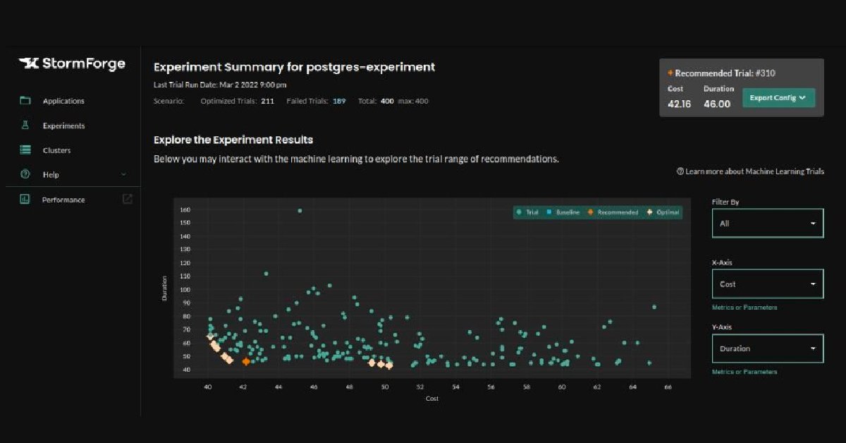Open the Performance dashboard icon
This screenshot has width=846, height=443.
click(x=25, y=200)
